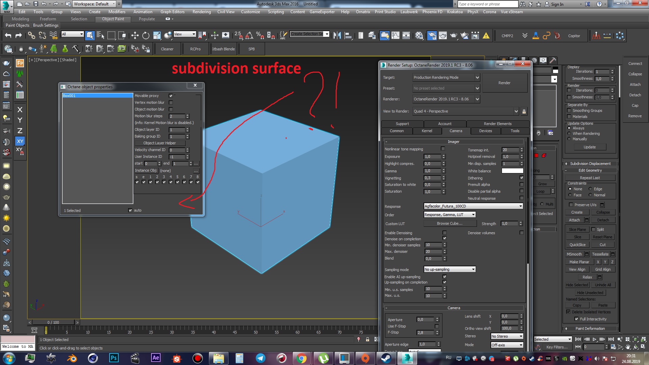The width and height of the screenshot is (649, 365).
Task: Activate the Select and Link tool
Action: point(31,35)
